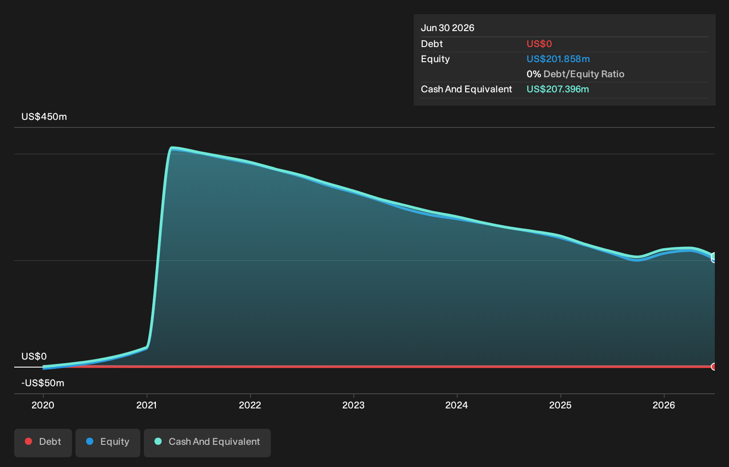This screenshot has width=729, height=467.
Task: Click the teal Cash And Equivalent legend dot
Action: tap(158, 441)
